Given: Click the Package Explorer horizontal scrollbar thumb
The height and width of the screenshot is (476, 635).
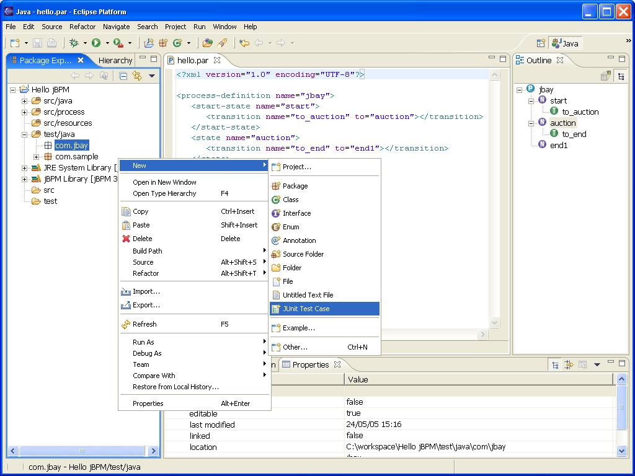Looking at the screenshot, I should tap(82, 451).
